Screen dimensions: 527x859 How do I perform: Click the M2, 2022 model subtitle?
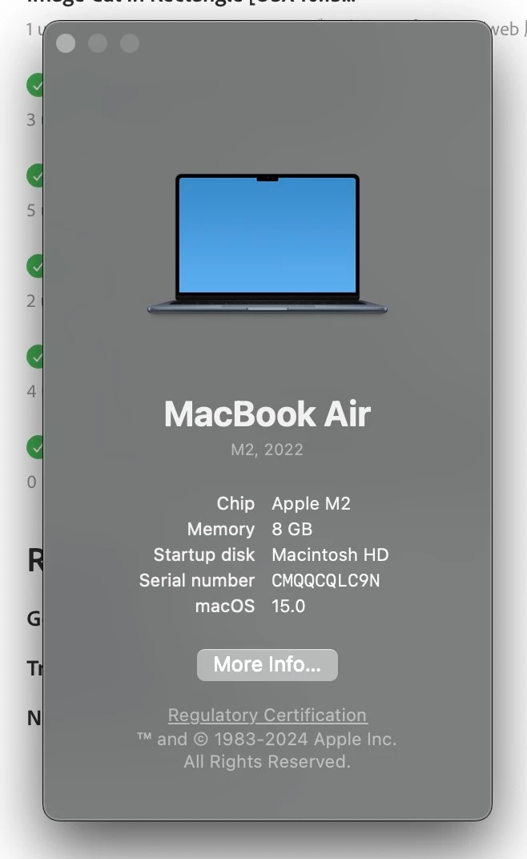coord(267,450)
